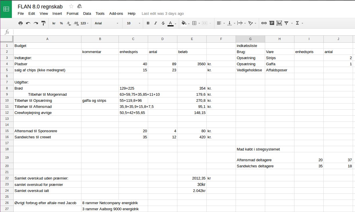Insert a chart from the toolbar
Image resolution: width=355 pixels, height=212 pixels.
pos(279,23)
